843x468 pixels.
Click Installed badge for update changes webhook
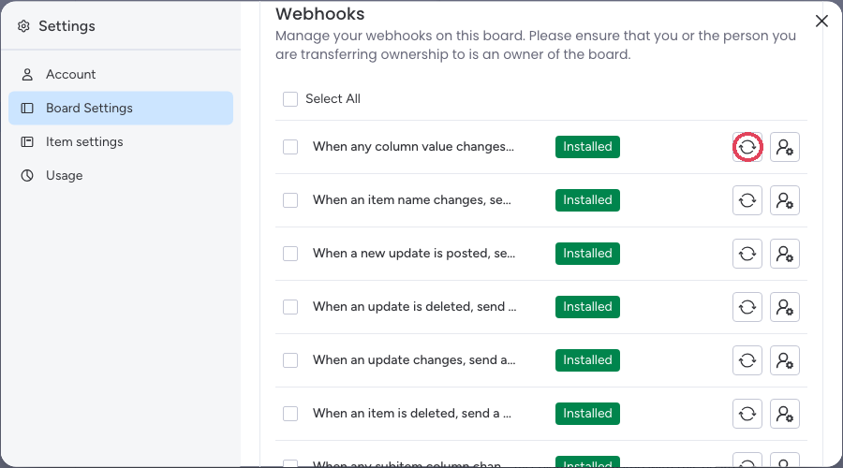click(587, 360)
